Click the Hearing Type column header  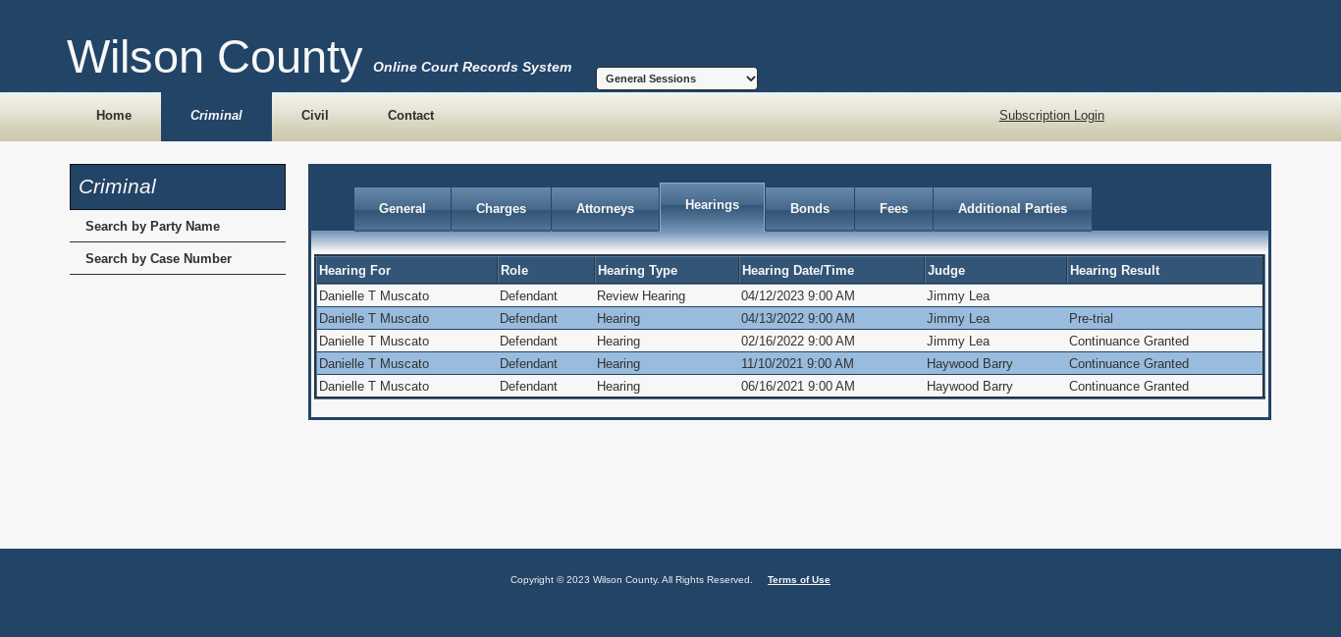pyautogui.click(x=667, y=271)
